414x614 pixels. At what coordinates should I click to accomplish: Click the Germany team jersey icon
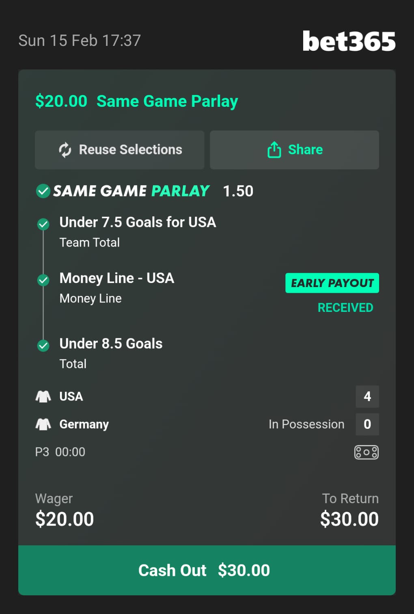point(43,424)
